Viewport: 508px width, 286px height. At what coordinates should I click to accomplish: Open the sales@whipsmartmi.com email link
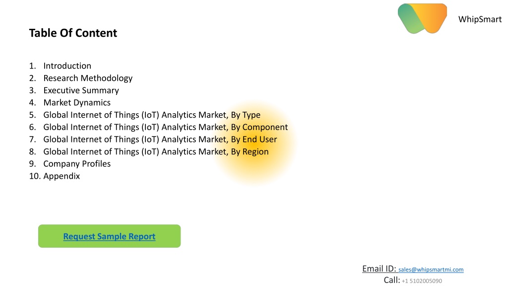(x=431, y=270)
